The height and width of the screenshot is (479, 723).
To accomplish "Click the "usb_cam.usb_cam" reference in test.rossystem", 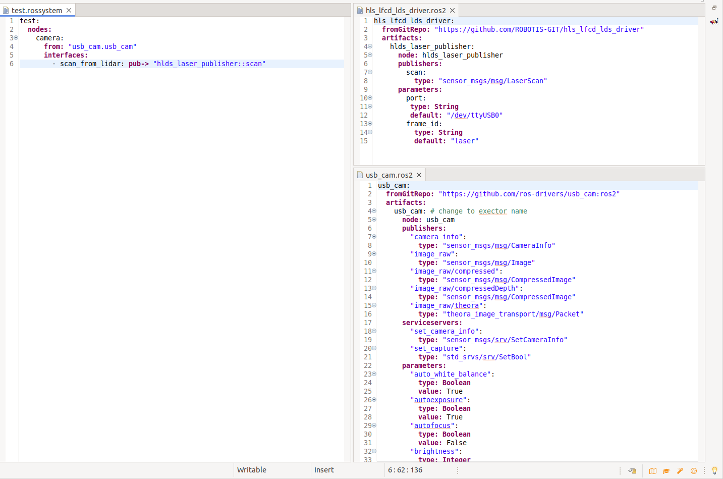I will click(102, 46).
